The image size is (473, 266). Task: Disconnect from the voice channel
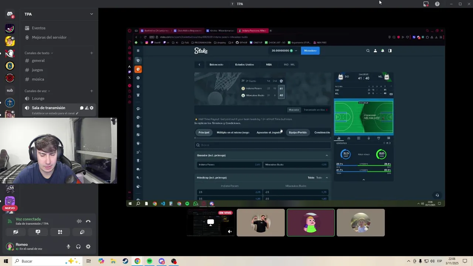pos(88,221)
